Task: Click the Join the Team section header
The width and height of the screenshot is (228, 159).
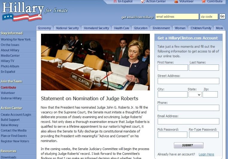Action: click(11, 81)
